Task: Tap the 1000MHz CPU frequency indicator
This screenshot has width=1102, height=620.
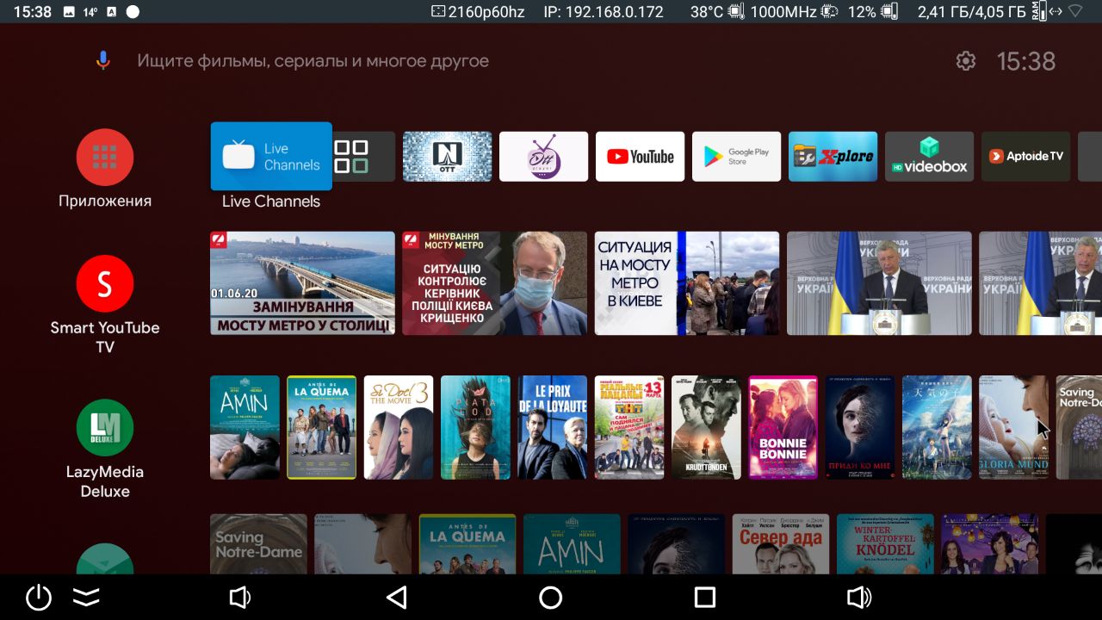Action: pos(794,12)
